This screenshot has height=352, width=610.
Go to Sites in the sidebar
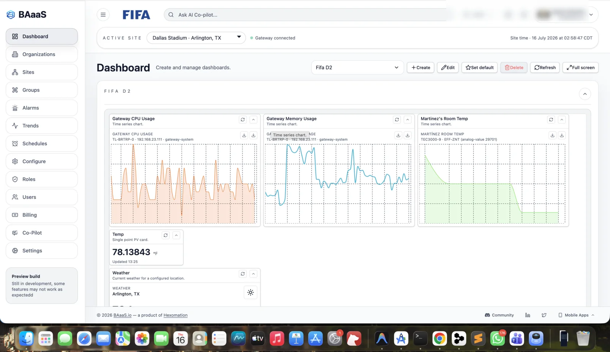(42, 72)
